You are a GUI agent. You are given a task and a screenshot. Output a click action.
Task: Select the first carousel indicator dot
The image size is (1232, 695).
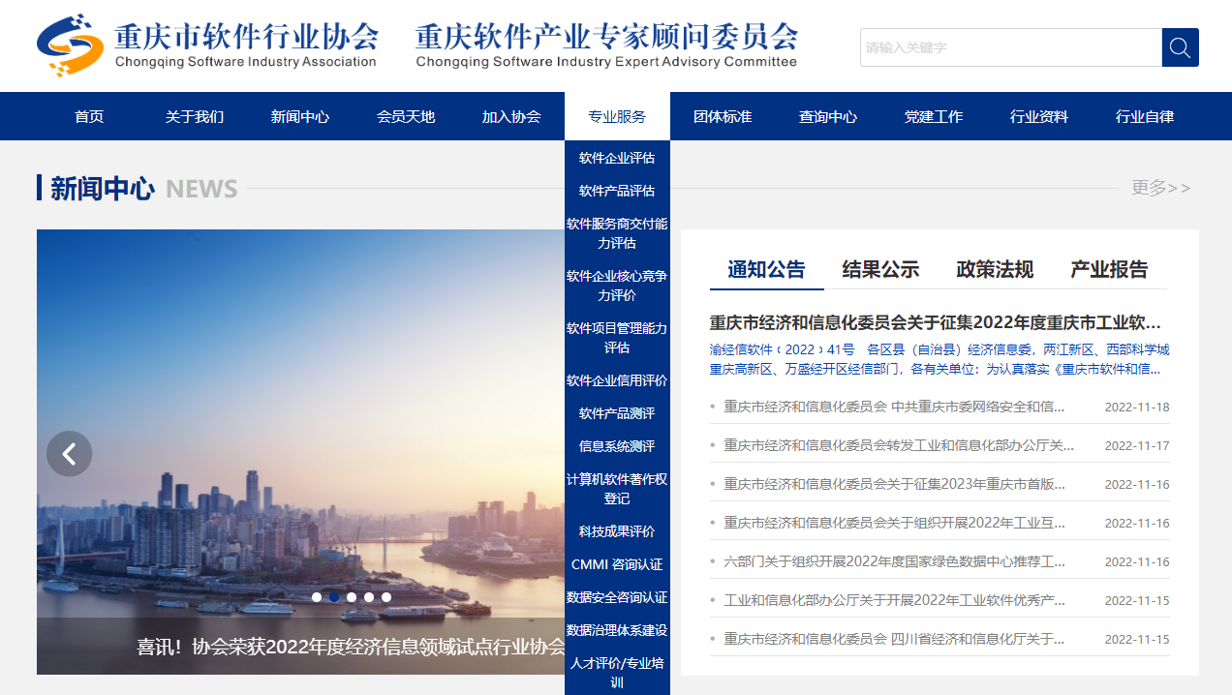click(317, 597)
